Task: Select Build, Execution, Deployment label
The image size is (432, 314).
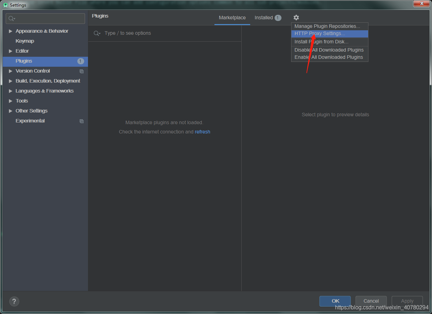Action: click(48, 81)
